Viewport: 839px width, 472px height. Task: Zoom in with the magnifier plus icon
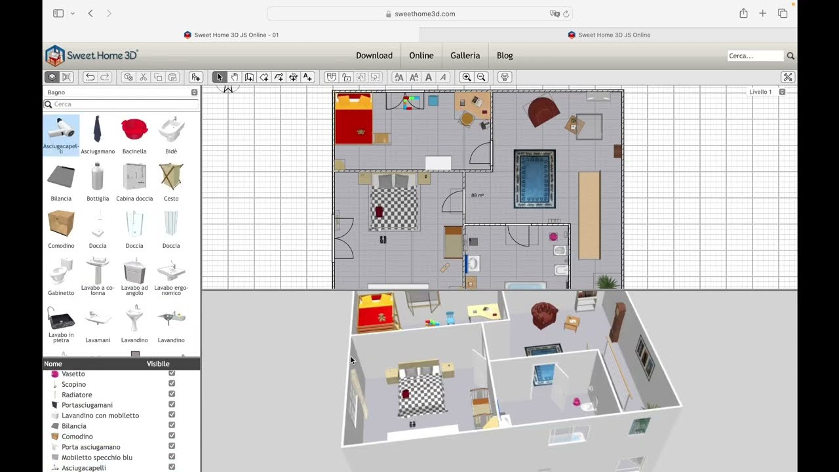pyautogui.click(x=467, y=77)
